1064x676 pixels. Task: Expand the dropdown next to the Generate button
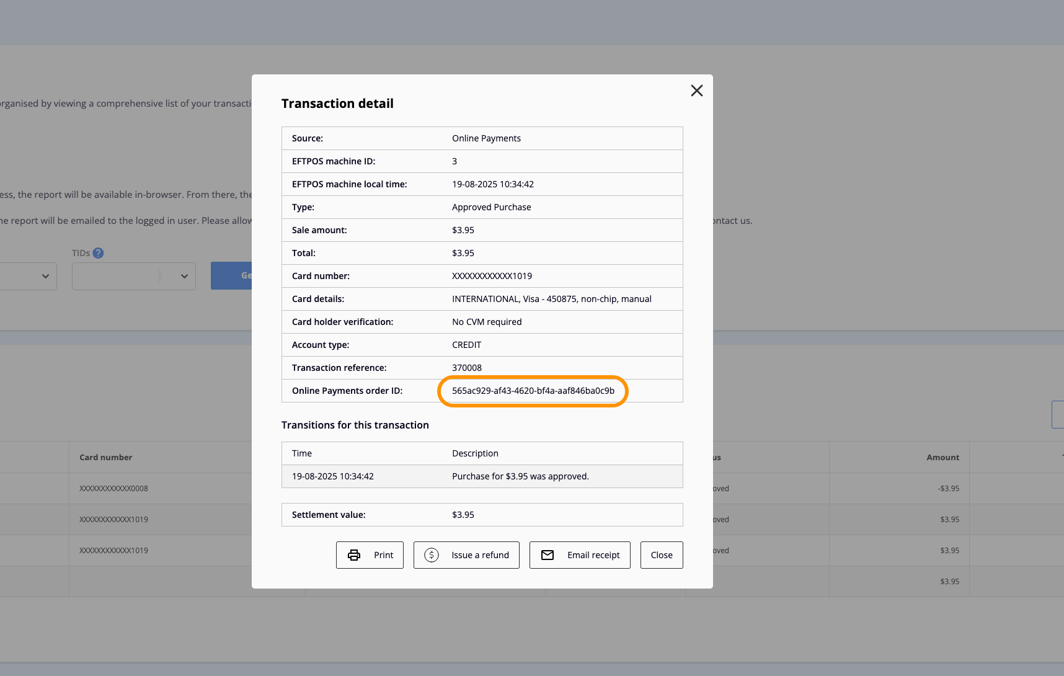[x=184, y=276]
